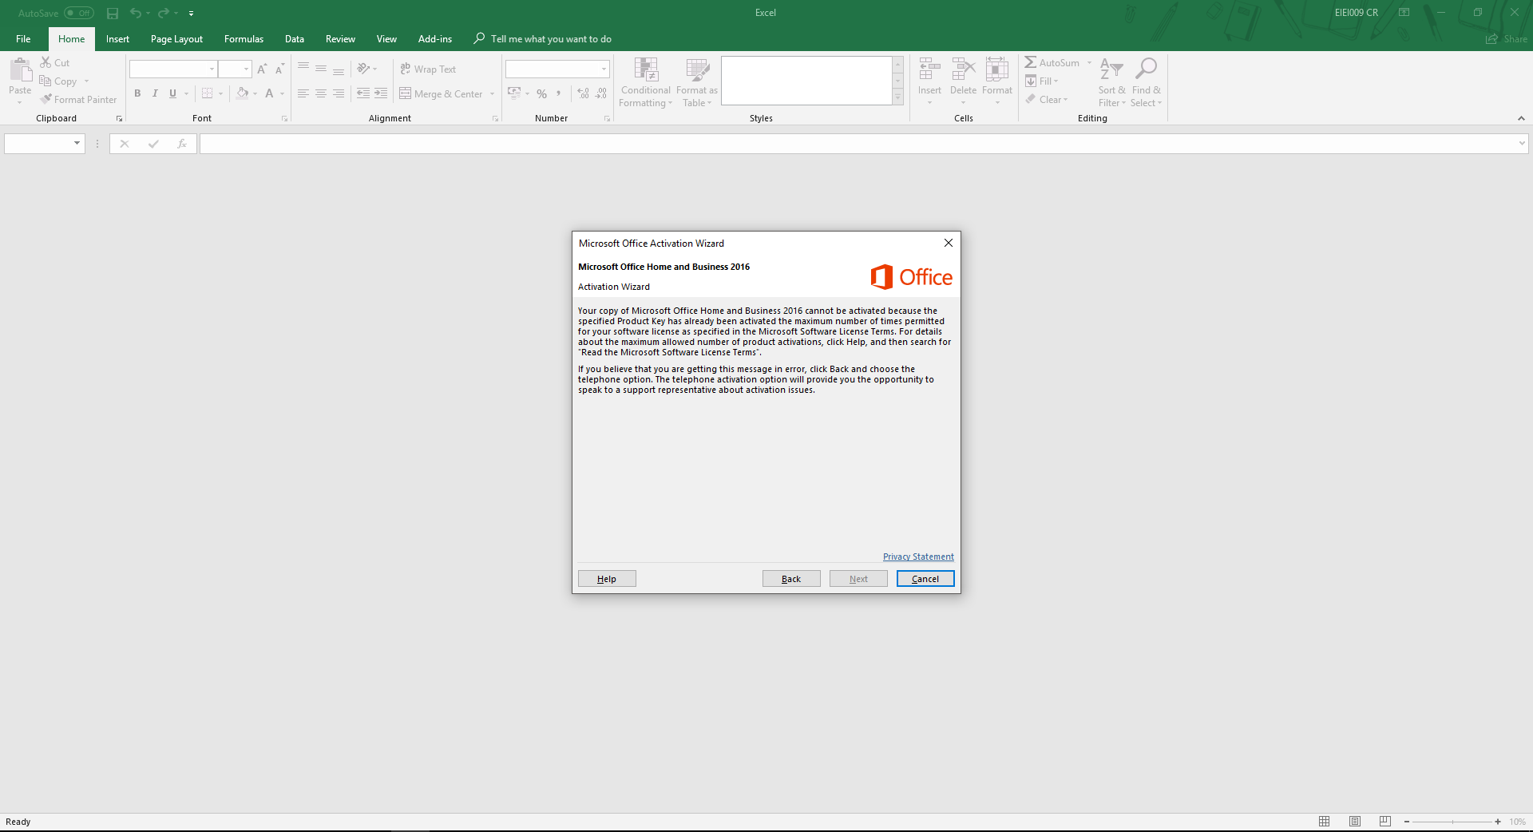Click the Copy icon
The width and height of the screenshot is (1533, 832).
click(x=46, y=81)
